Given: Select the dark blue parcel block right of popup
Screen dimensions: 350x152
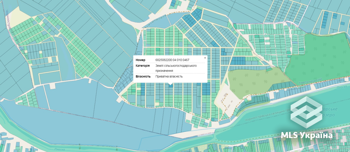Looking at the screenshot, I should [237, 61].
